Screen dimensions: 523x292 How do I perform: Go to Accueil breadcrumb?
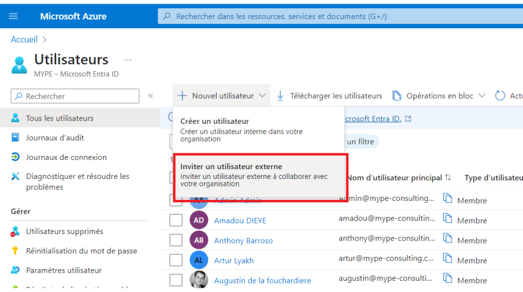24,39
